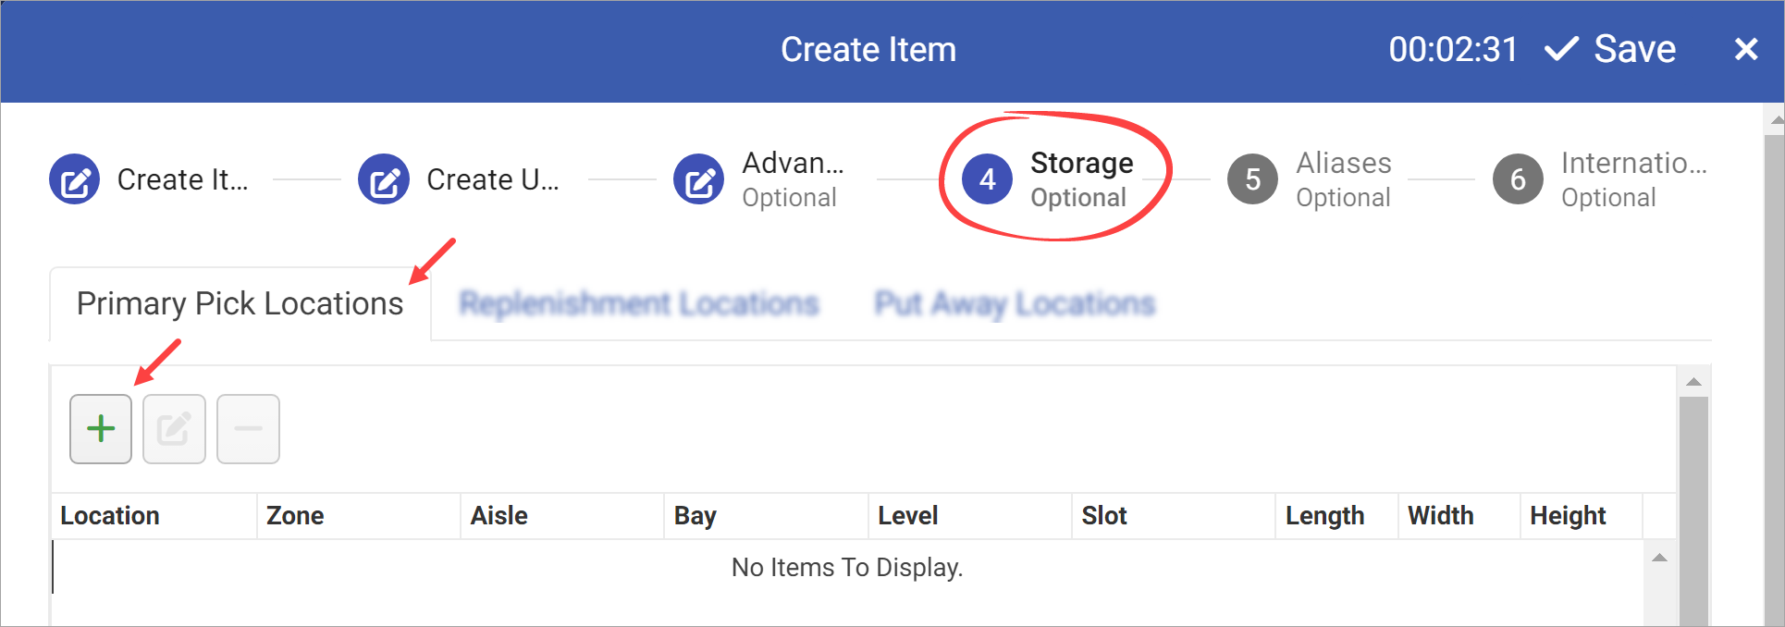Open the Aliases step 5 icon
The width and height of the screenshot is (1785, 627).
[x=1251, y=178]
